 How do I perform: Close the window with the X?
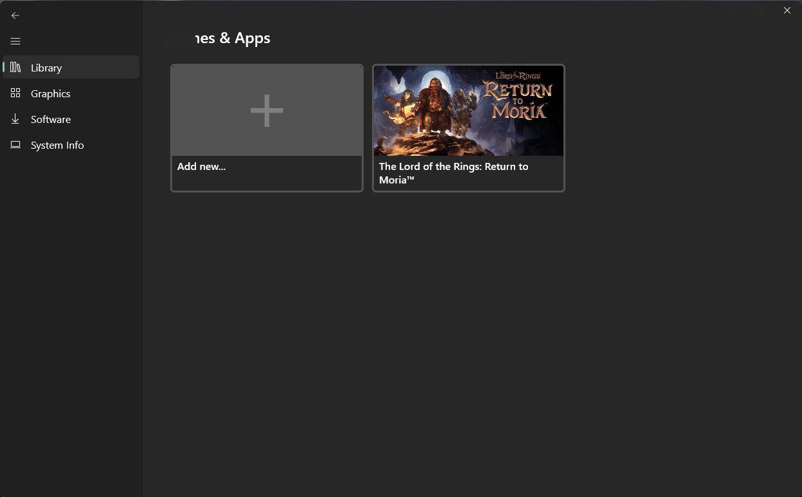point(787,10)
